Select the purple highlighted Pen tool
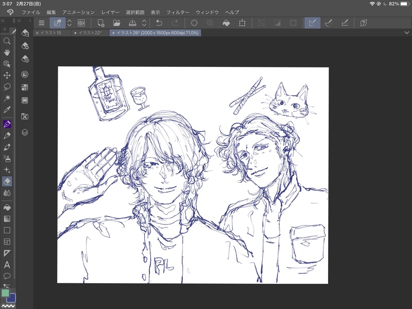Screen dimensions: 412x309 pos(7,124)
